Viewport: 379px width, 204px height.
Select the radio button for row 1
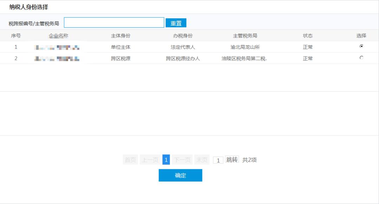click(361, 46)
